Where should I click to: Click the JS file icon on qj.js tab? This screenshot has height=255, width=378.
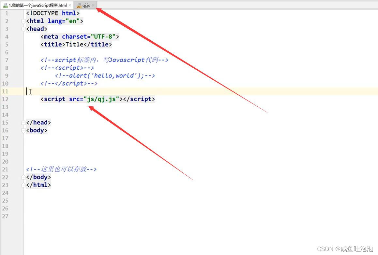tap(79, 5)
